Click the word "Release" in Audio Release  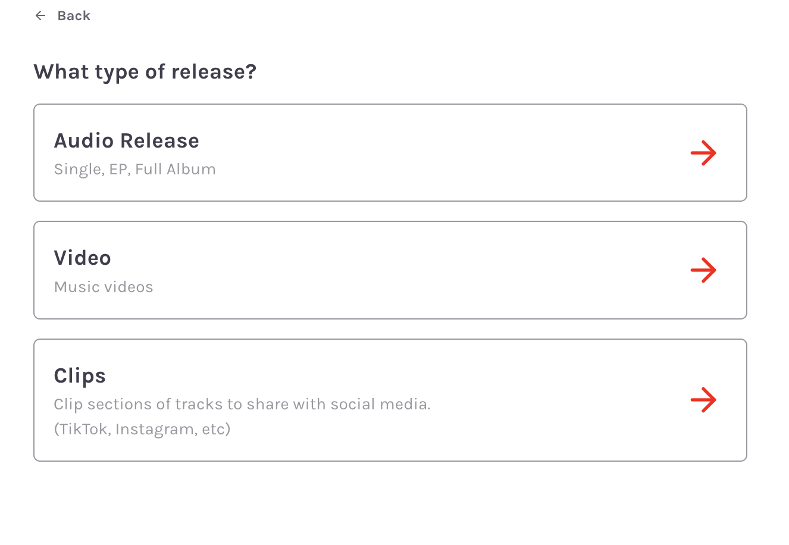159,141
